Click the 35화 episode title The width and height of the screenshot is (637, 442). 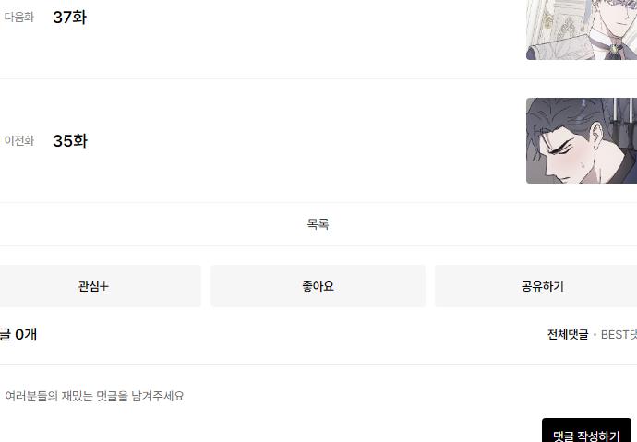tap(70, 141)
